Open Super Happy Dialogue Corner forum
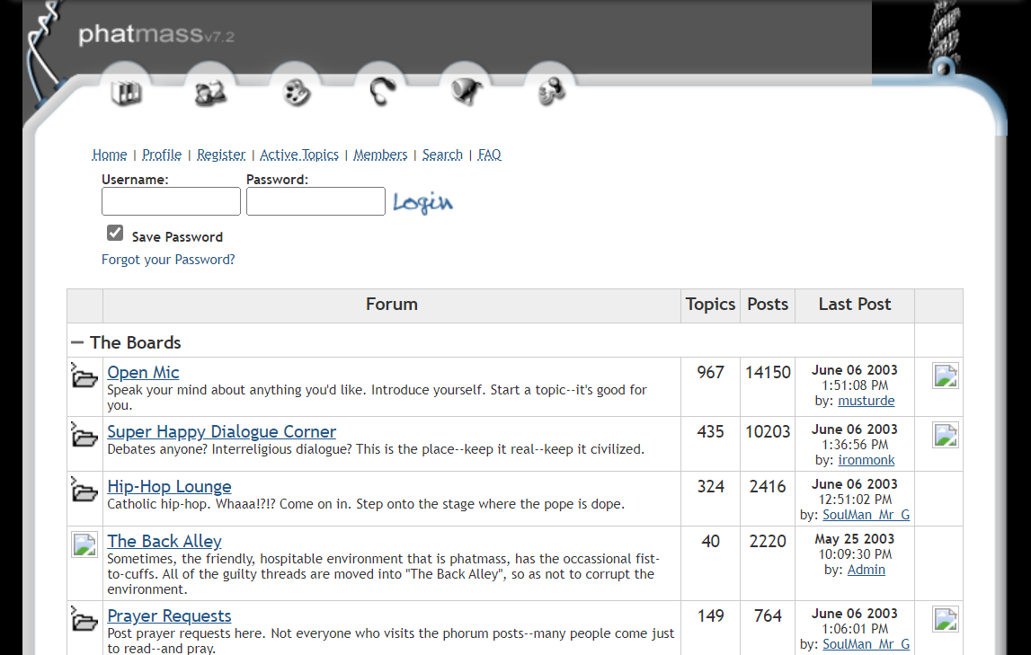This screenshot has height=655, width=1031. tap(222, 431)
